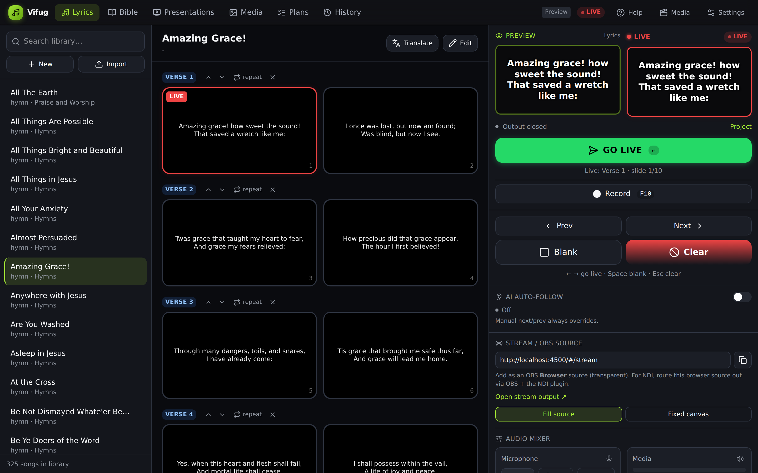758x473 pixels.
Task: Open 'All The Earth' in library
Action: [x=76, y=97]
